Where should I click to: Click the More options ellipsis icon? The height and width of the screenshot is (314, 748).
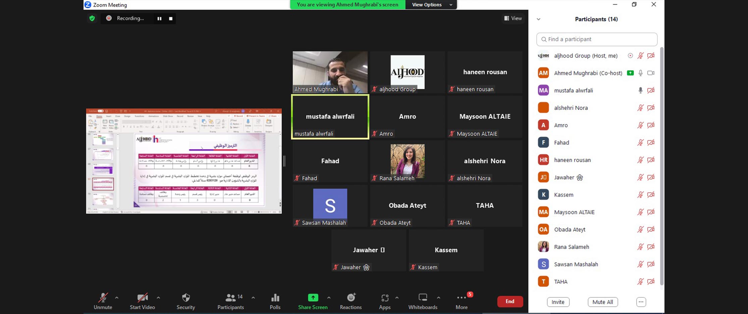[x=461, y=298]
